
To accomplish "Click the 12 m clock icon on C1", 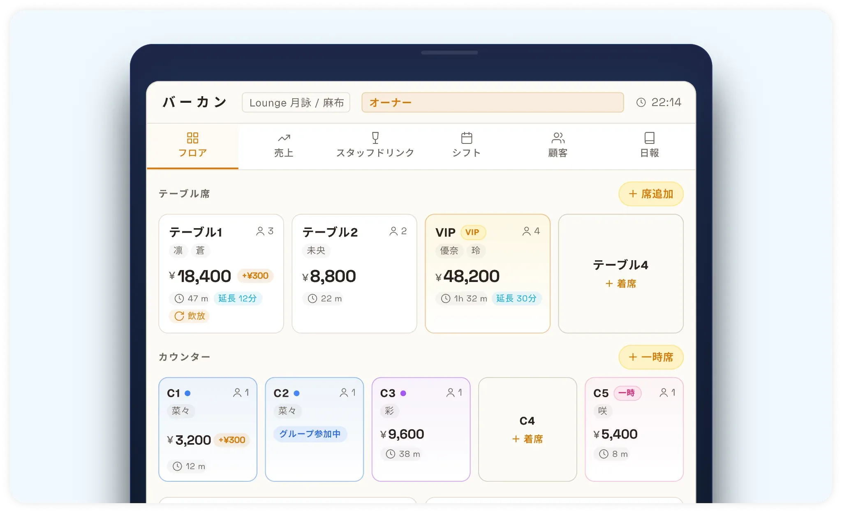I will [177, 466].
